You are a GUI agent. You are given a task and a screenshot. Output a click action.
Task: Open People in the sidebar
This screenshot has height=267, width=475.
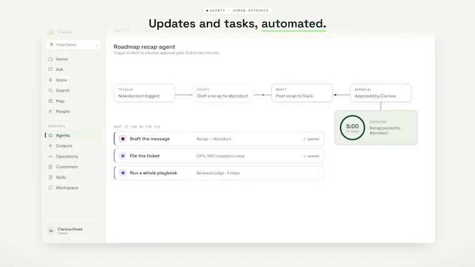pos(73,111)
